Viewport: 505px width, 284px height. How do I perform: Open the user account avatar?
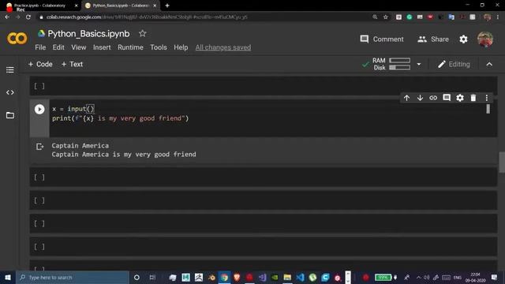tap(485, 39)
